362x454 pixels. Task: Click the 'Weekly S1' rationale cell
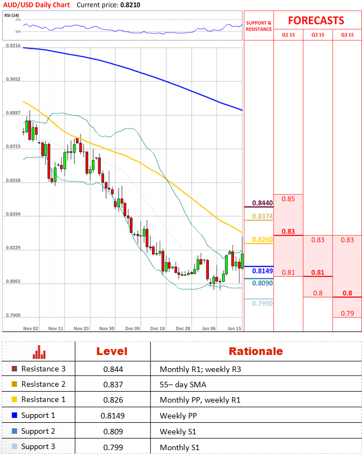(178, 432)
